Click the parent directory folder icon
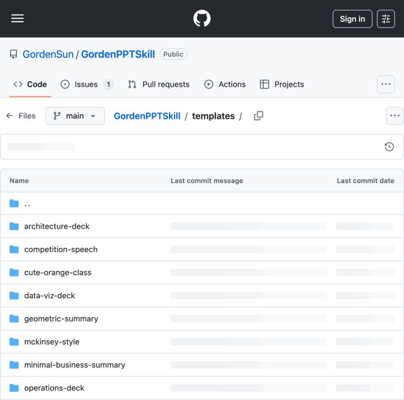Screen dimensions: 404x400 14,203
